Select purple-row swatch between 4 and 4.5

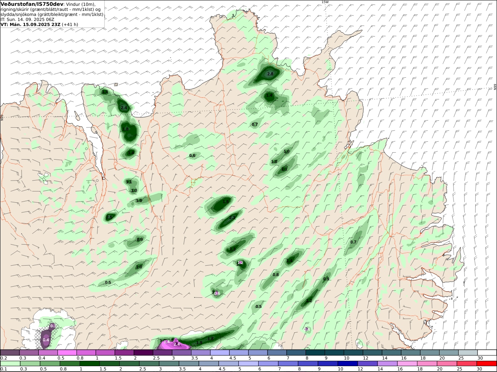pos(220,353)
